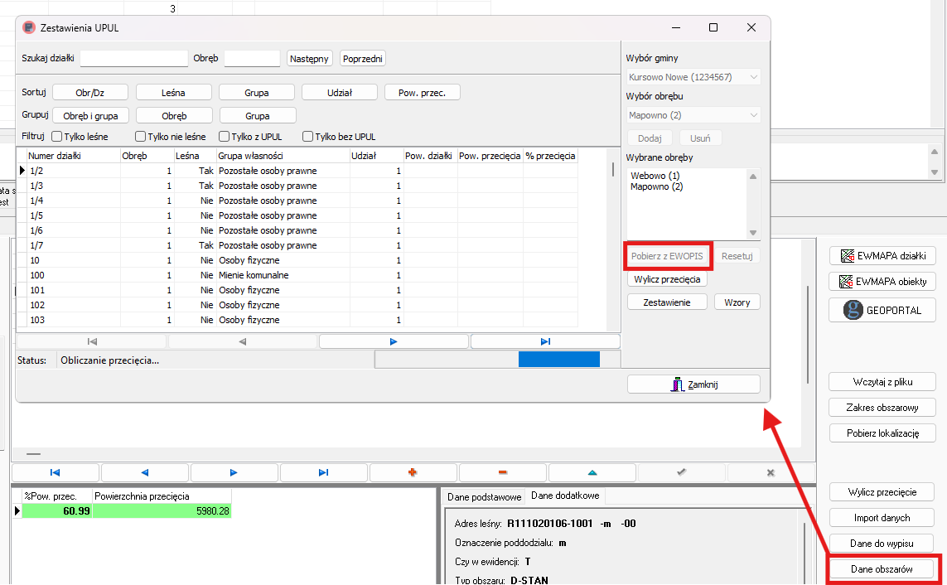
Task: Click Resetuj button
Action: pyautogui.click(x=737, y=256)
